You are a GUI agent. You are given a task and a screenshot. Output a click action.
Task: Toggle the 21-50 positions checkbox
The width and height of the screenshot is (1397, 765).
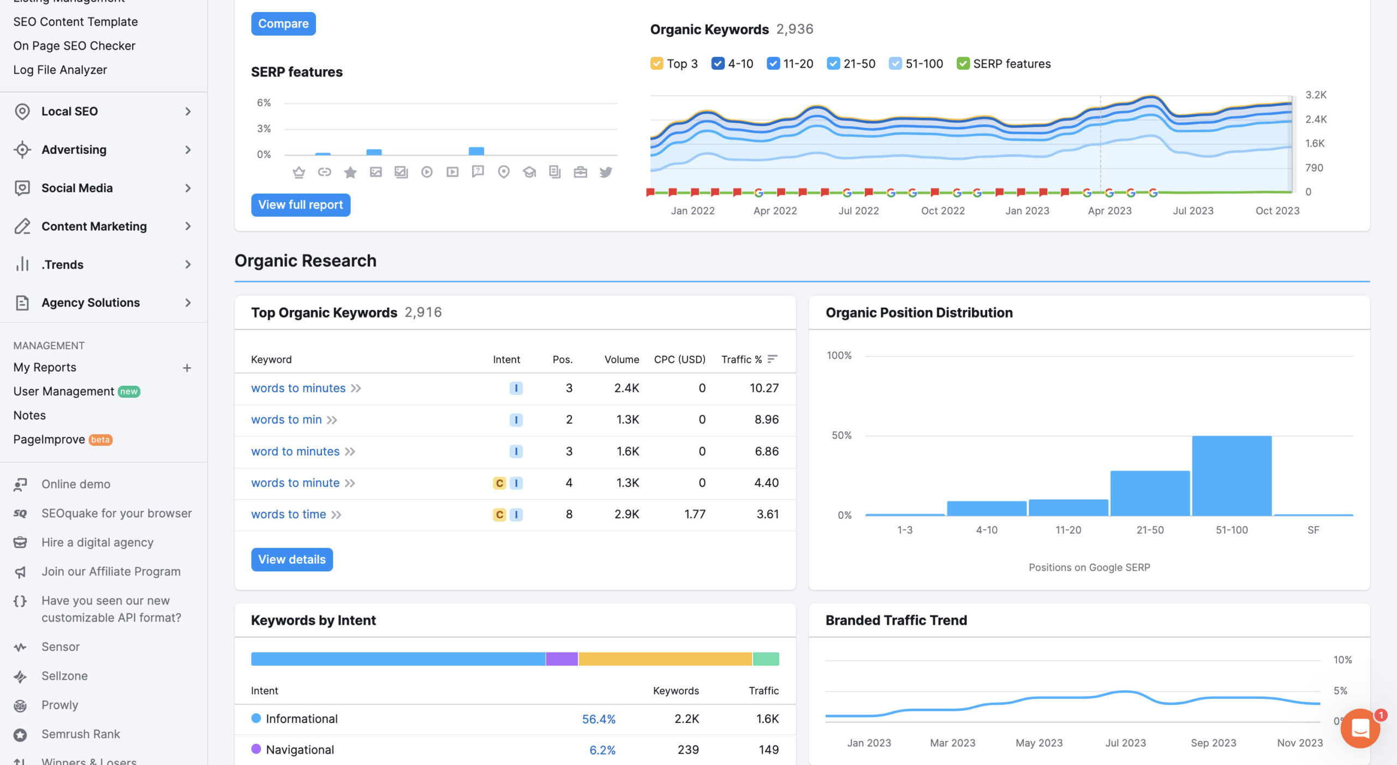click(x=833, y=64)
